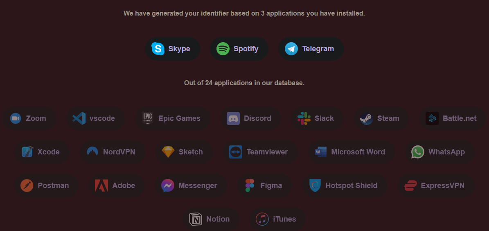Click the Telegram paper-plane icon

(x=291, y=49)
